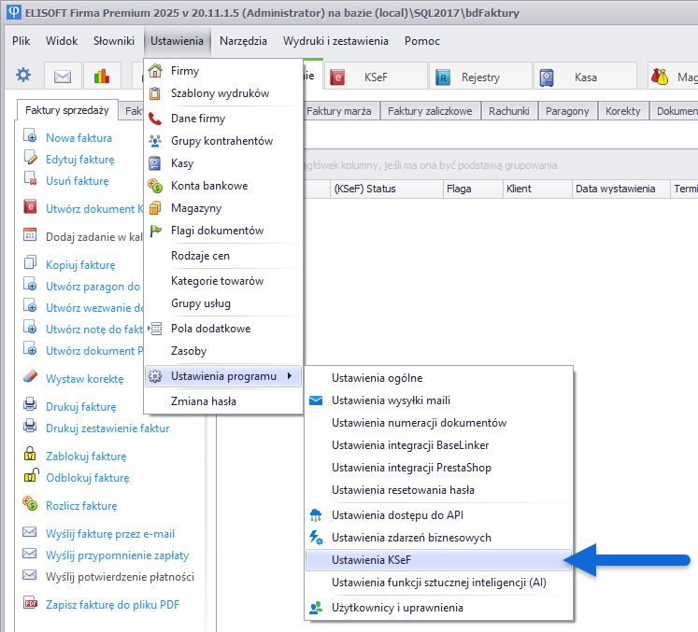698x632 pixels.
Task: Click the gear settings icon in toolbar
Action: (x=23, y=76)
